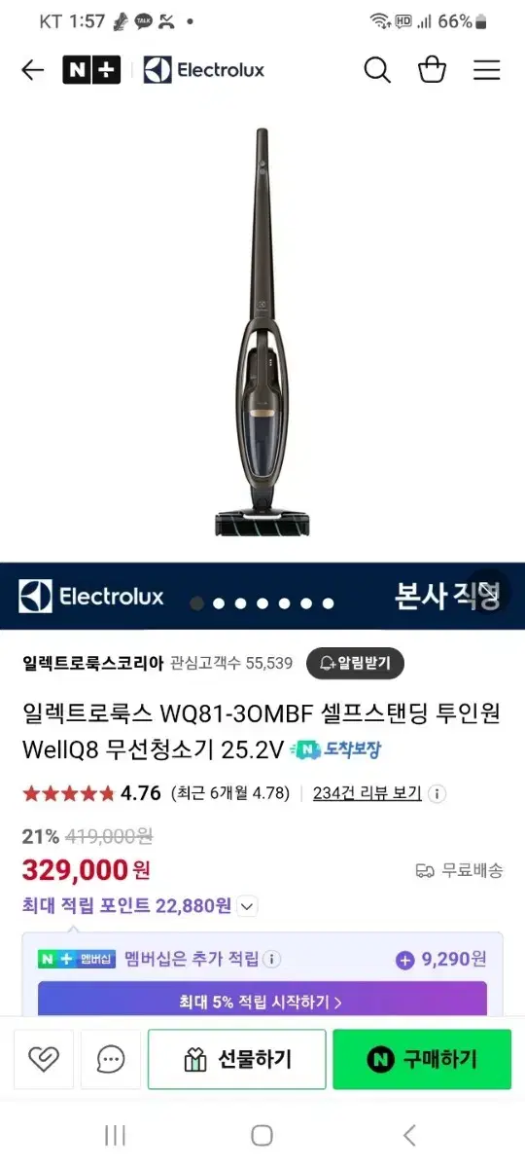Image resolution: width=525 pixels, height=1168 pixels.
Task: Toggle 알림받기 notification button
Action: point(355,663)
